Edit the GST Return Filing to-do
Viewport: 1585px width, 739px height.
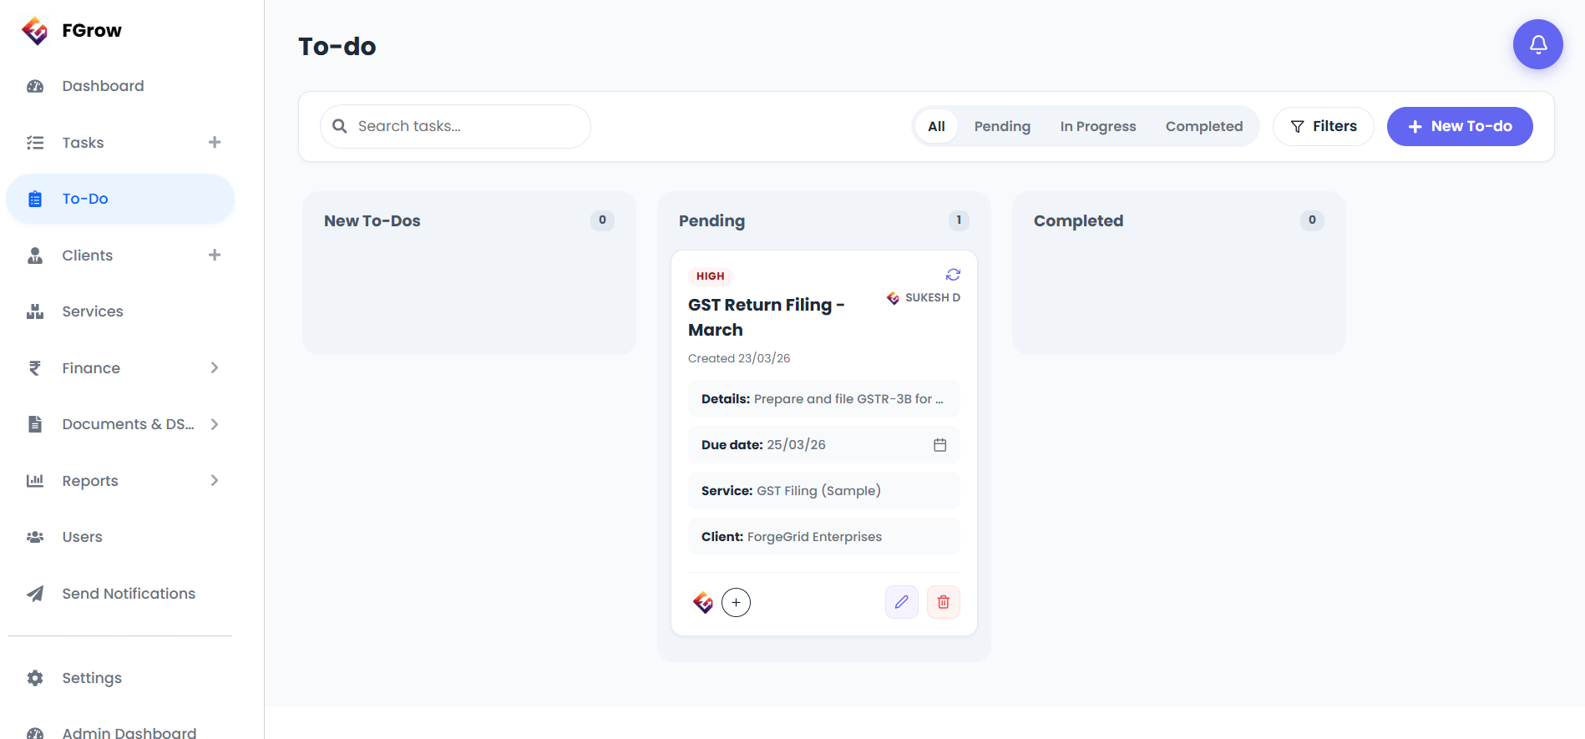click(902, 602)
